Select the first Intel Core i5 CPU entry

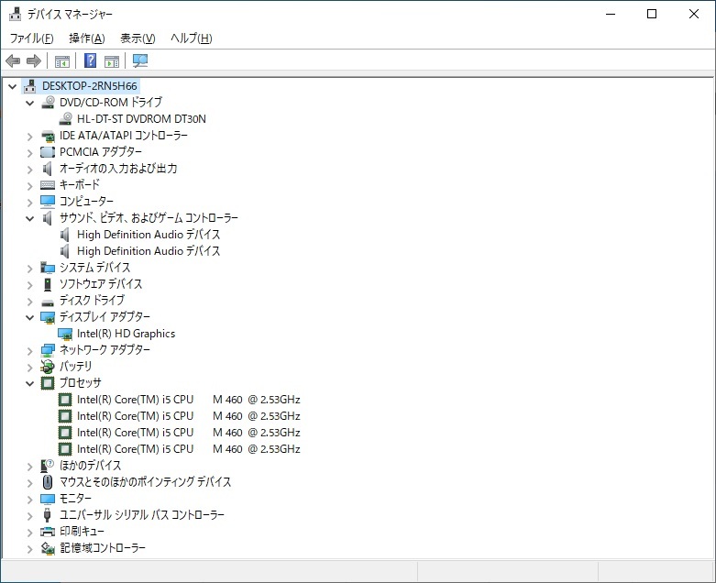click(x=189, y=400)
